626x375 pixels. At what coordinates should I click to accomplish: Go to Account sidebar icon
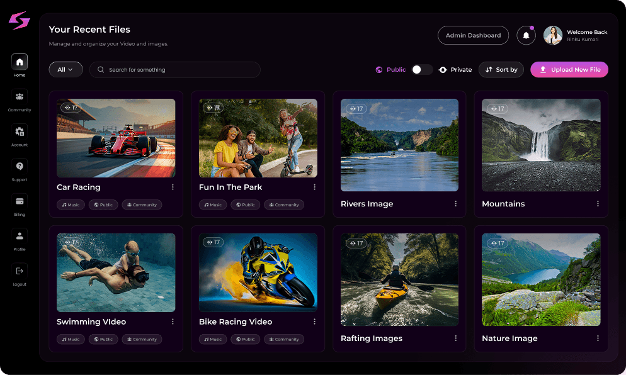20,132
